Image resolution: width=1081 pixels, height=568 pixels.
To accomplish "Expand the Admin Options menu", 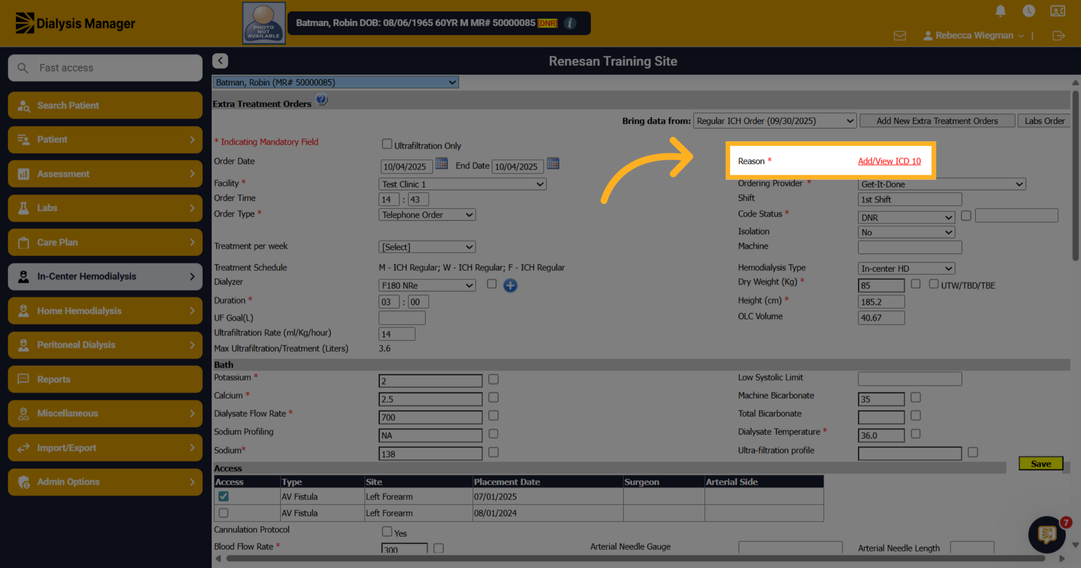I will coord(105,482).
